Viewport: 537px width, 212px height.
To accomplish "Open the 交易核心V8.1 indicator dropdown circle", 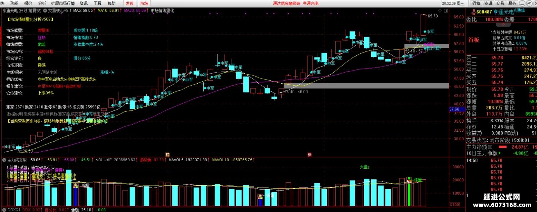I will [45, 11].
